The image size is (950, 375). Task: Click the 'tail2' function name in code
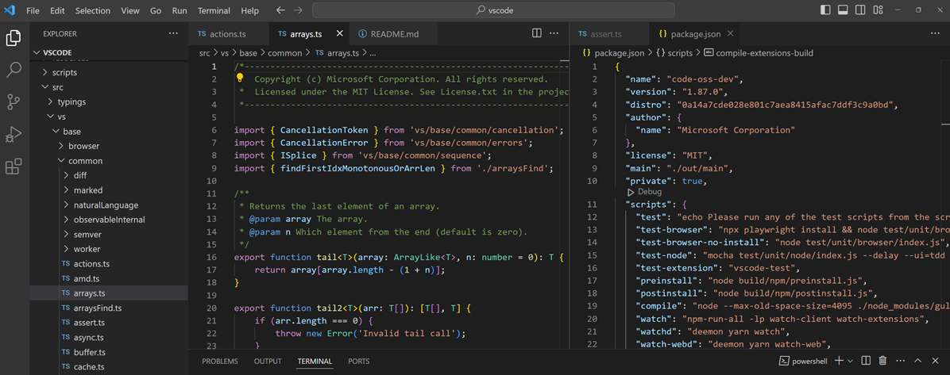(329, 308)
